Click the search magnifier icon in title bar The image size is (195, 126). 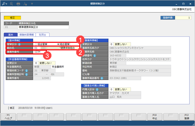coord(11,4)
